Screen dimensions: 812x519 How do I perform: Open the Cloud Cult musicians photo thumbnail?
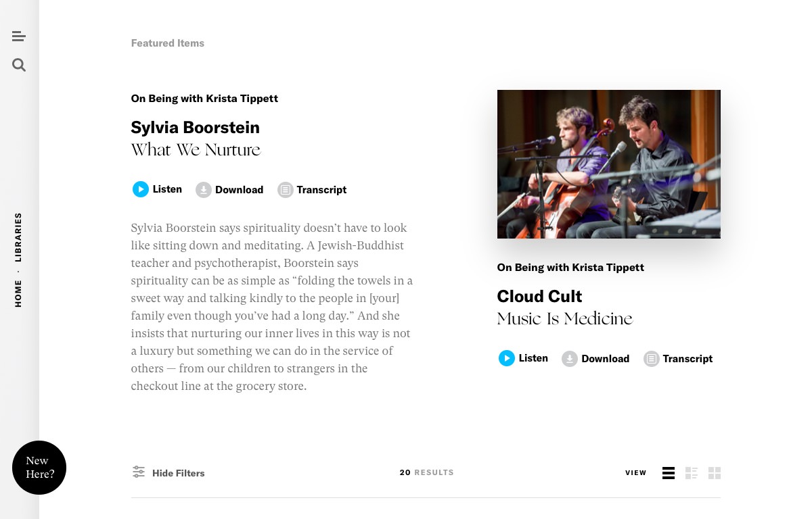[x=609, y=164]
